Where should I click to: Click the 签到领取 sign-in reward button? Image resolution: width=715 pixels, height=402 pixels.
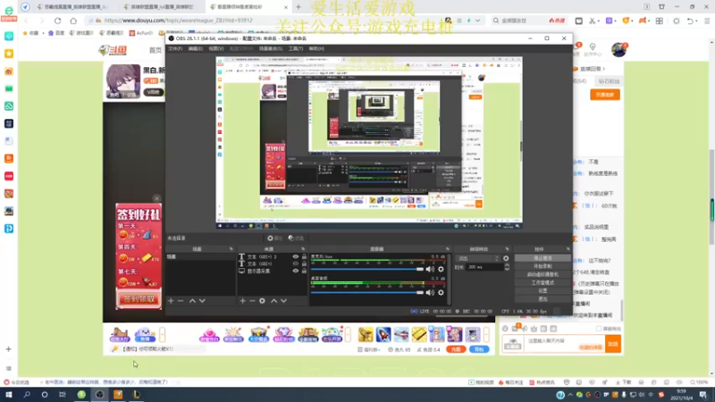pyautogui.click(x=139, y=299)
